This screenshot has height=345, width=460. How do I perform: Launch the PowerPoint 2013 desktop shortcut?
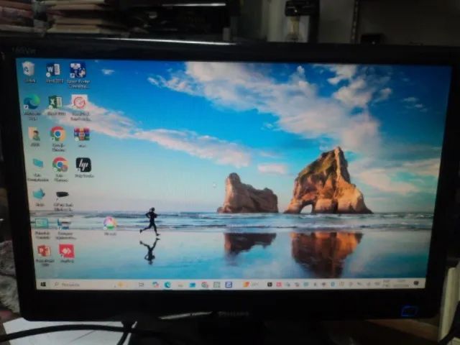(x=45, y=255)
